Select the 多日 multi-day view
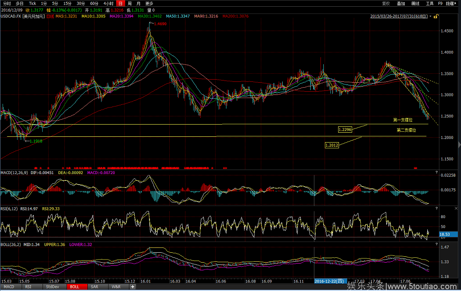This screenshot has width=461, height=291. 19,4
